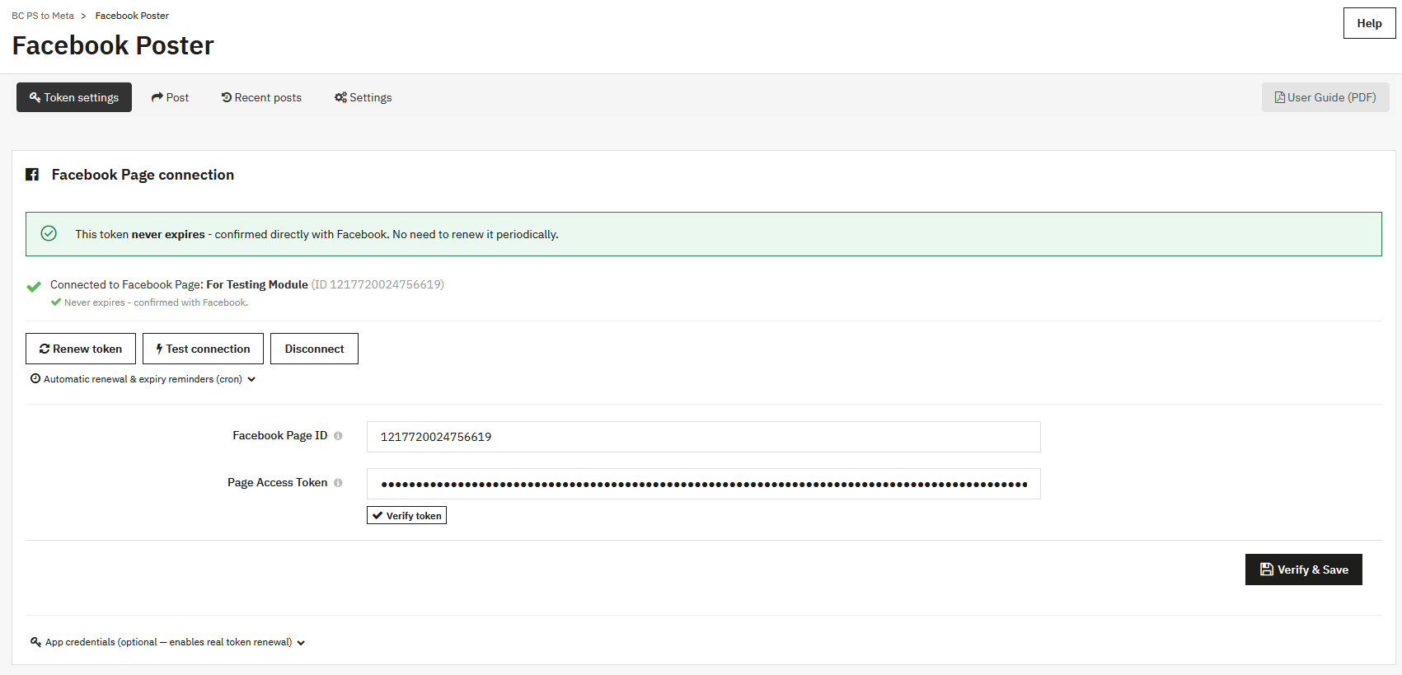Switch to the Post tab
The image size is (1402, 675).
pos(170,97)
